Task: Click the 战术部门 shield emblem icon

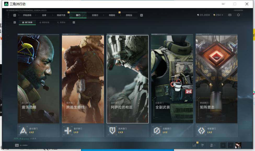Action: tap(112, 131)
